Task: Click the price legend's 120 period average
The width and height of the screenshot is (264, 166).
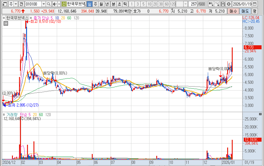Action: 76,18
